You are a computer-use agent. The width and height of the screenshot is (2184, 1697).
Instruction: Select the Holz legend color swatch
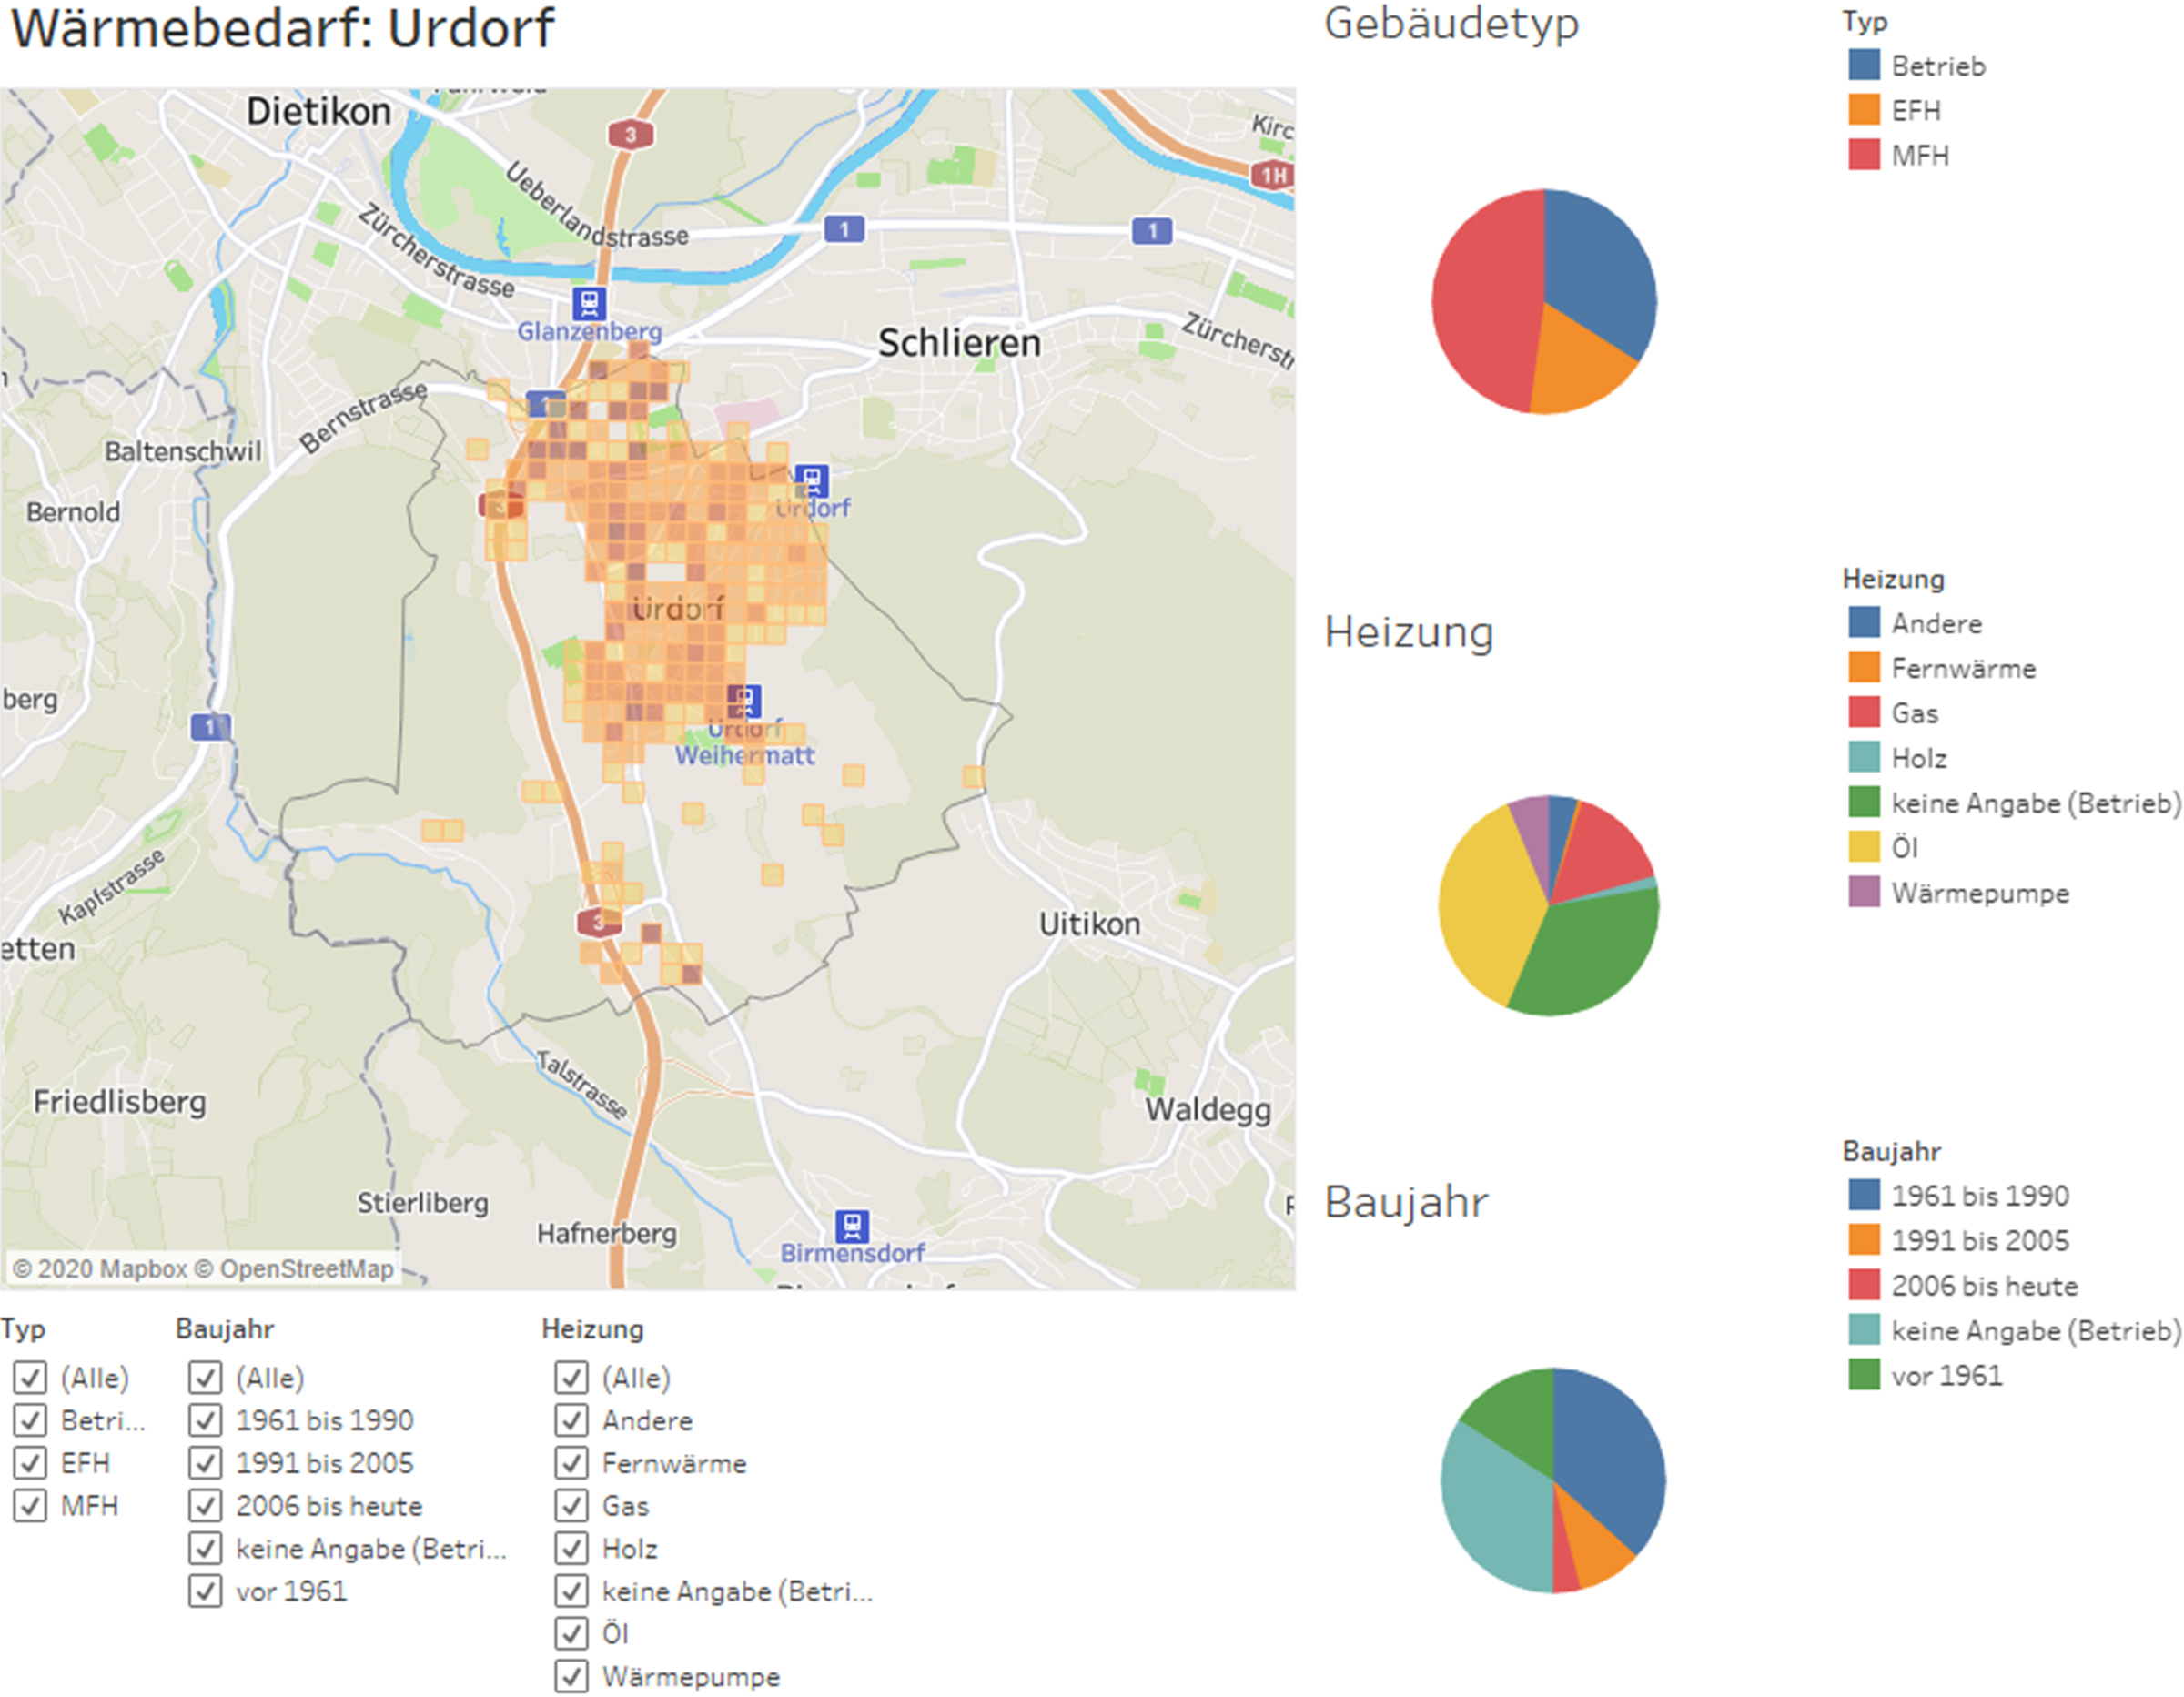1864,757
